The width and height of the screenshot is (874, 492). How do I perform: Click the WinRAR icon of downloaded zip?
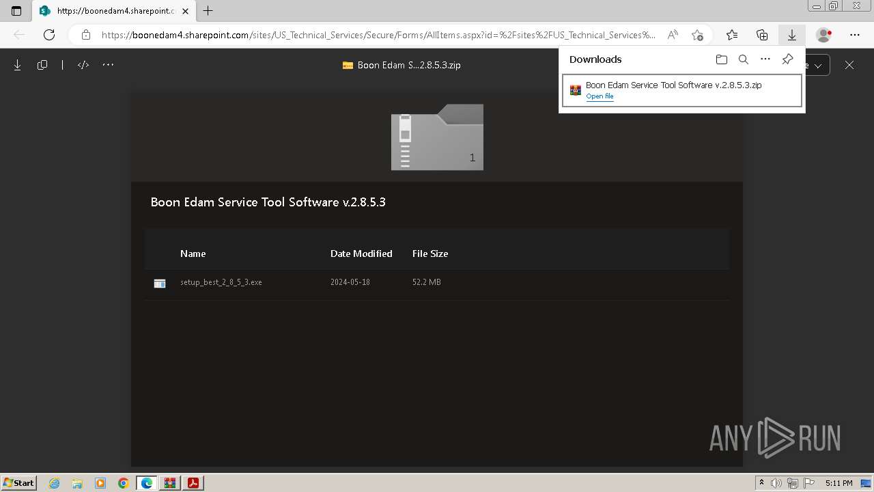coord(576,90)
